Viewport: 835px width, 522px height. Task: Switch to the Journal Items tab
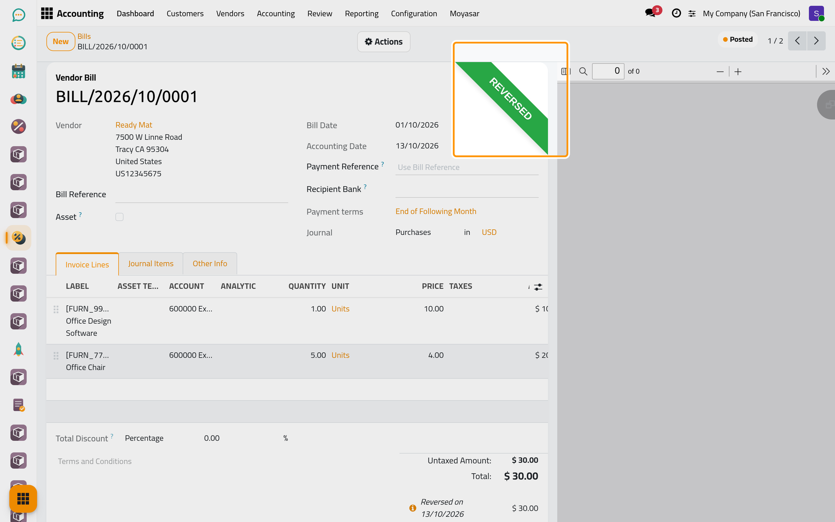click(150, 264)
